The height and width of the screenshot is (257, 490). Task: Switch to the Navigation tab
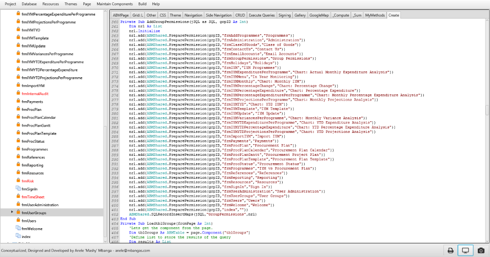tap(193, 15)
